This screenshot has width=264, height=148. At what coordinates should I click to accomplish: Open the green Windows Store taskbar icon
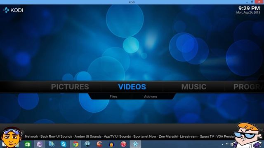pyautogui.click(x=28, y=144)
